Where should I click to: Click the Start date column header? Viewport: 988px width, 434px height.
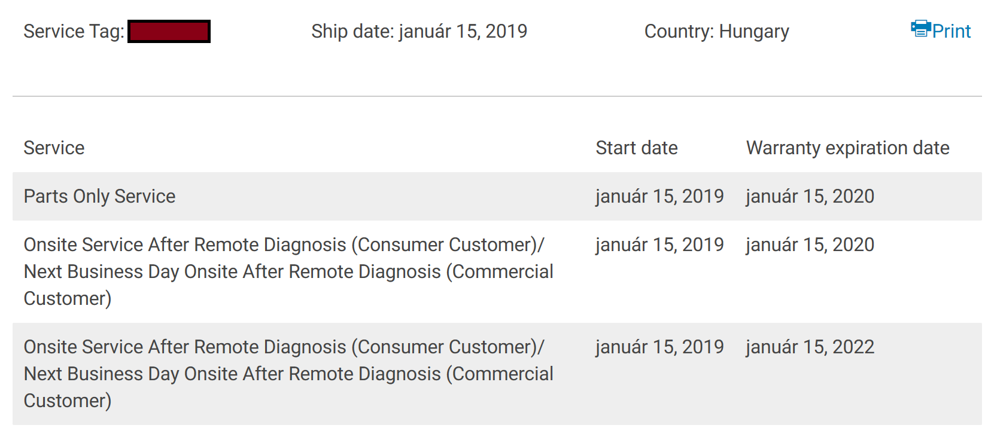click(636, 148)
